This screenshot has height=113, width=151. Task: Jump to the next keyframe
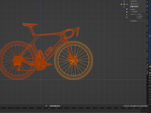click(x=58, y=106)
